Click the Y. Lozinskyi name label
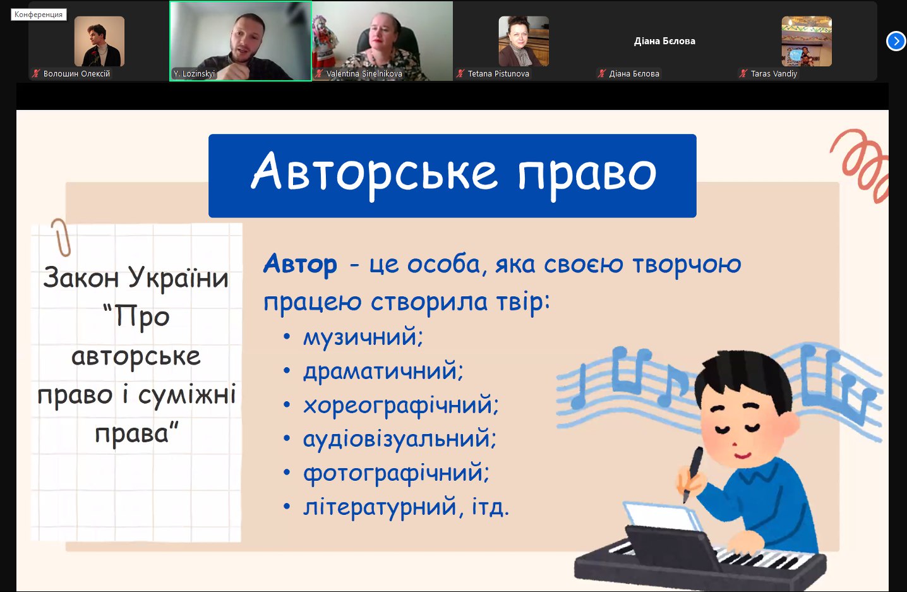907x592 pixels. (x=195, y=73)
